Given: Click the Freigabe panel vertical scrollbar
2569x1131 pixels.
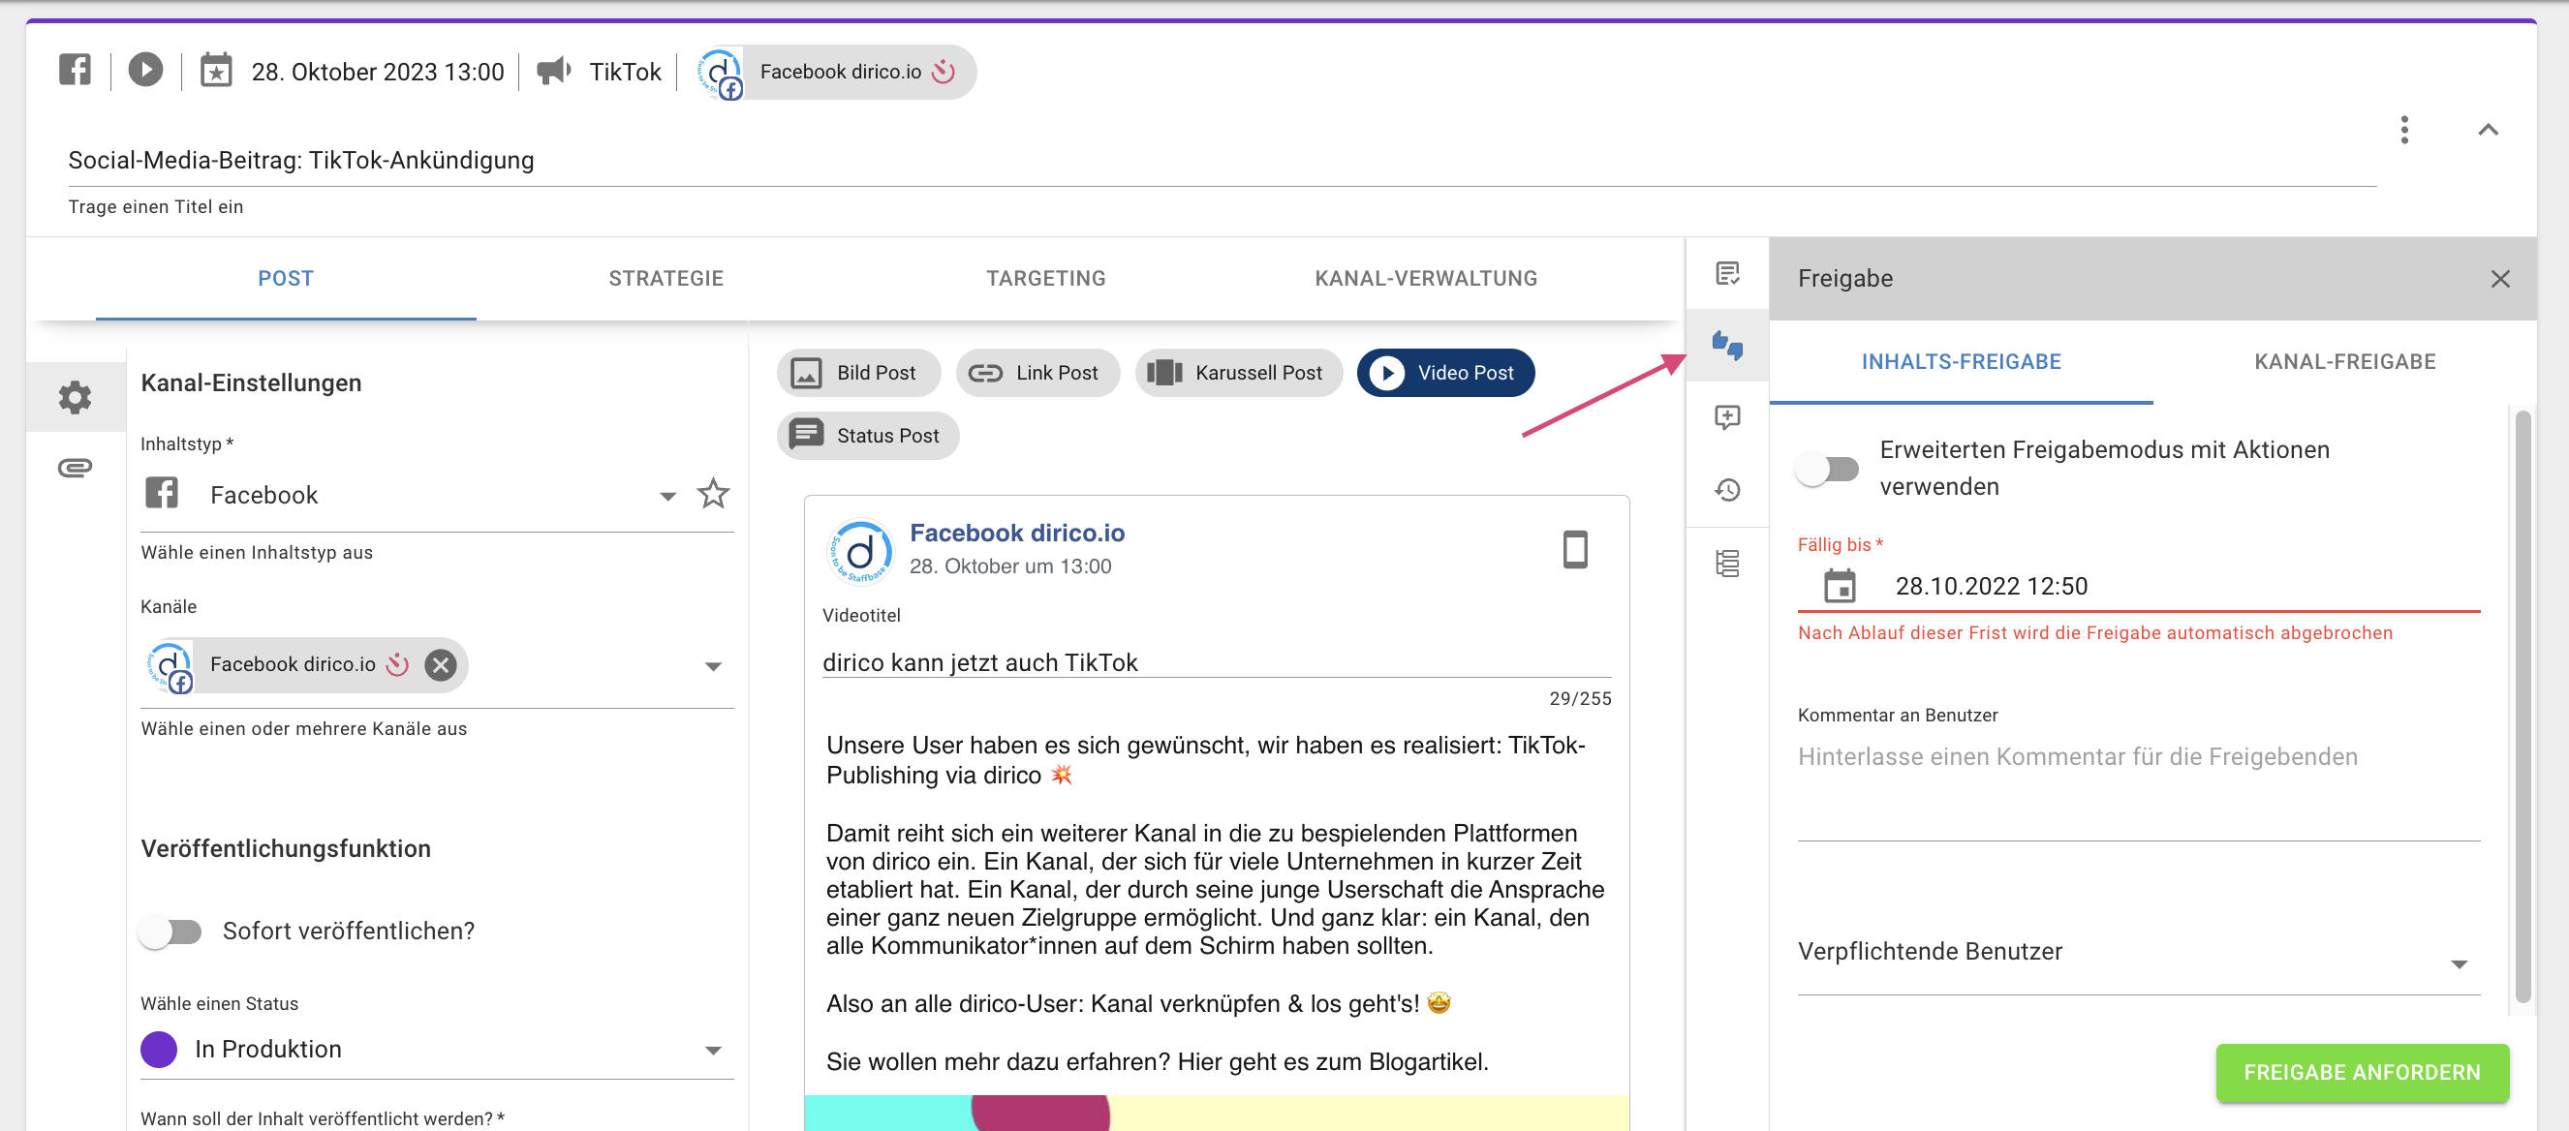Looking at the screenshot, I should tap(2523, 708).
